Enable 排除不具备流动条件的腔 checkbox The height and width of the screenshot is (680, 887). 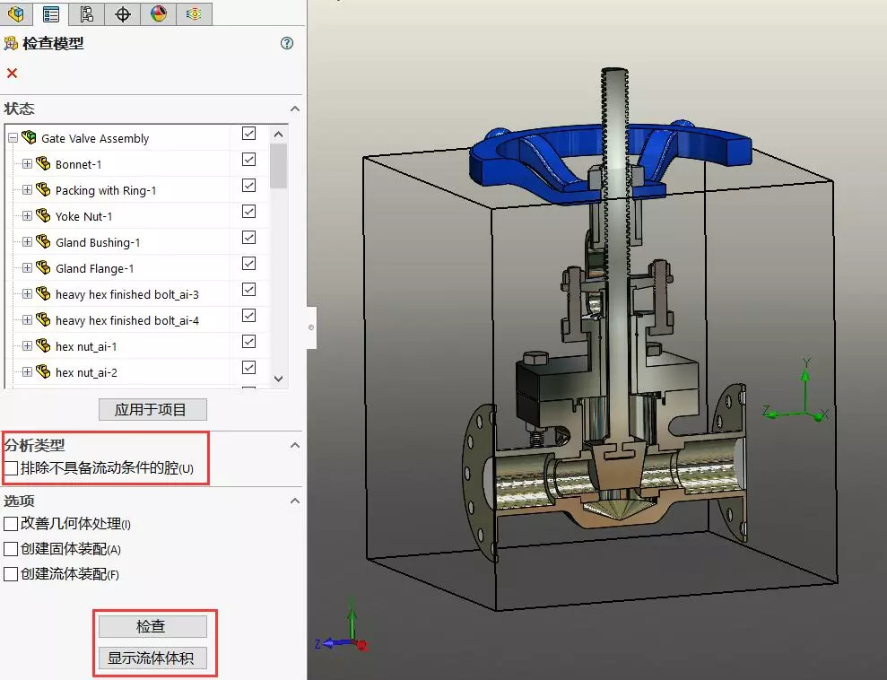11,468
